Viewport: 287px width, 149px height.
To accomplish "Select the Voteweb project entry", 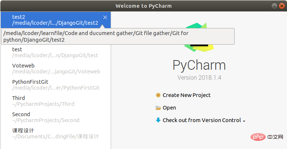I will tap(55, 69).
